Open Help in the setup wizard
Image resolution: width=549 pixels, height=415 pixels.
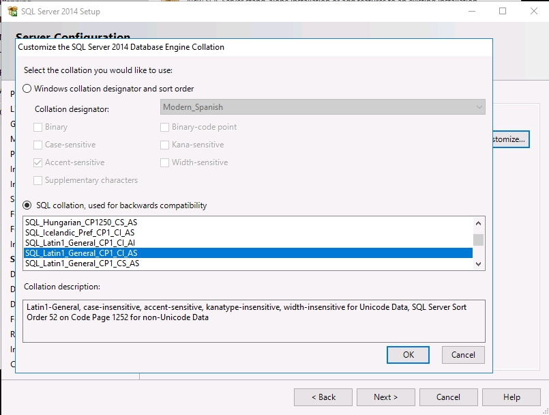[x=511, y=397]
